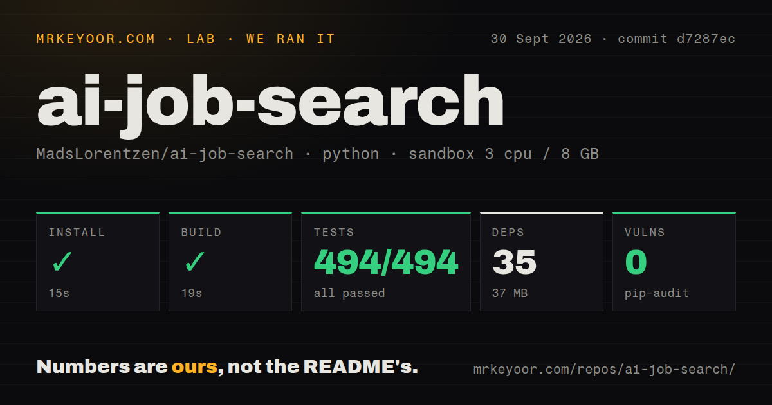Click the 'DEPS' card label
The height and width of the screenshot is (405, 772).
508,233
